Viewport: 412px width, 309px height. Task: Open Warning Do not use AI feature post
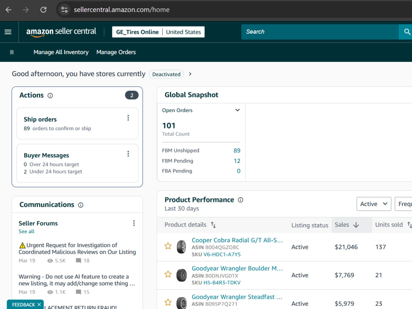(77, 280)
